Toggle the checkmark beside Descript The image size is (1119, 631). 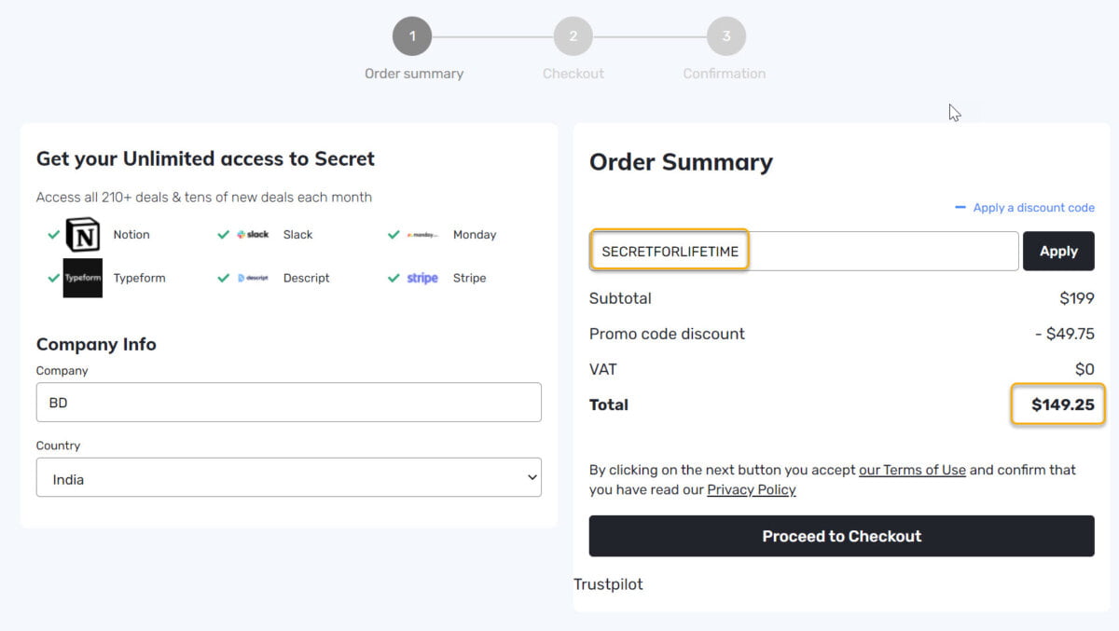click(223, 278)
